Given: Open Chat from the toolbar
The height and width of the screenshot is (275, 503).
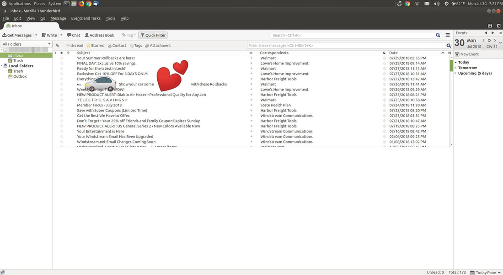Looking at the screenshot, I should (x=73, y=35).
